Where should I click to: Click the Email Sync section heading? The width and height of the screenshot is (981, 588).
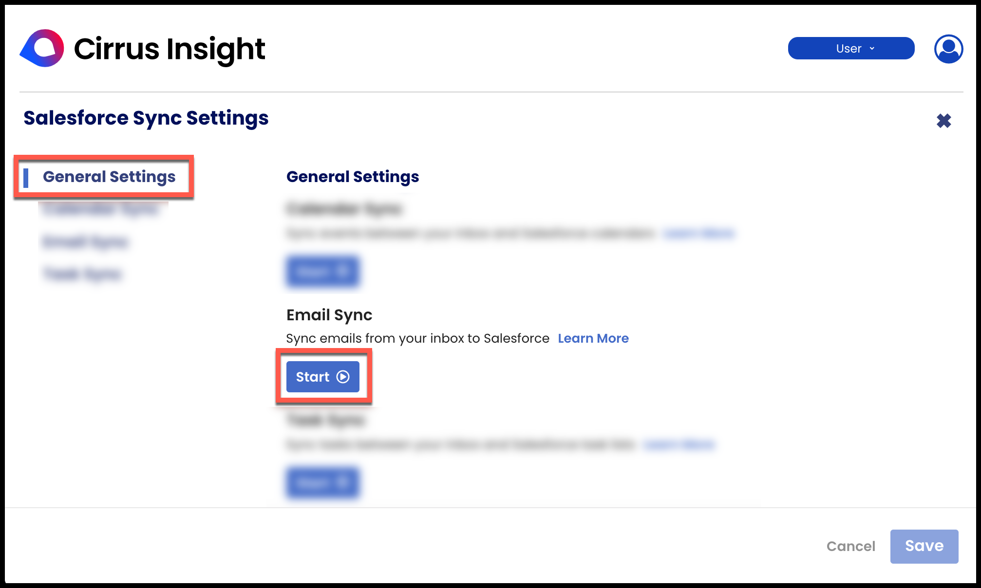click(x=329, y=315)
